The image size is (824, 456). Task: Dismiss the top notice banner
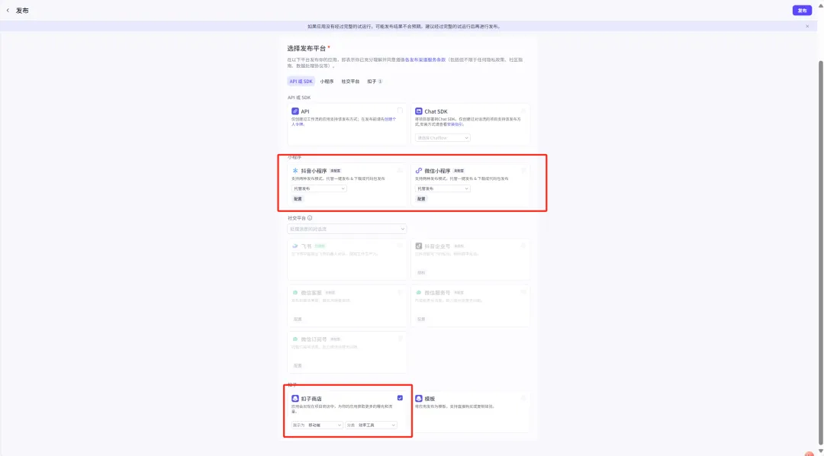click(807, 26)
